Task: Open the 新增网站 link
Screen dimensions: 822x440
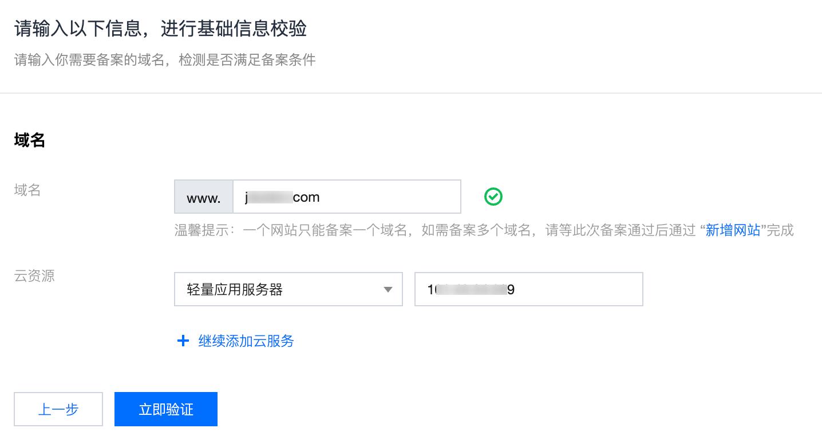Action: 733,230
